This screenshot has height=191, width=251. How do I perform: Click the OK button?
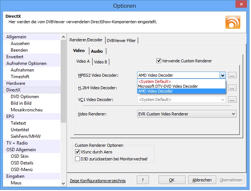coord(173,181)
